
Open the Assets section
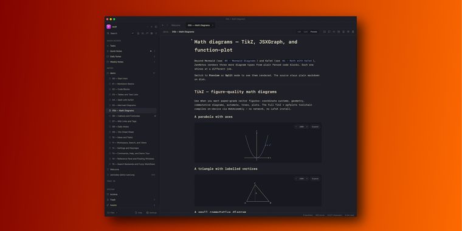point(131,205)
